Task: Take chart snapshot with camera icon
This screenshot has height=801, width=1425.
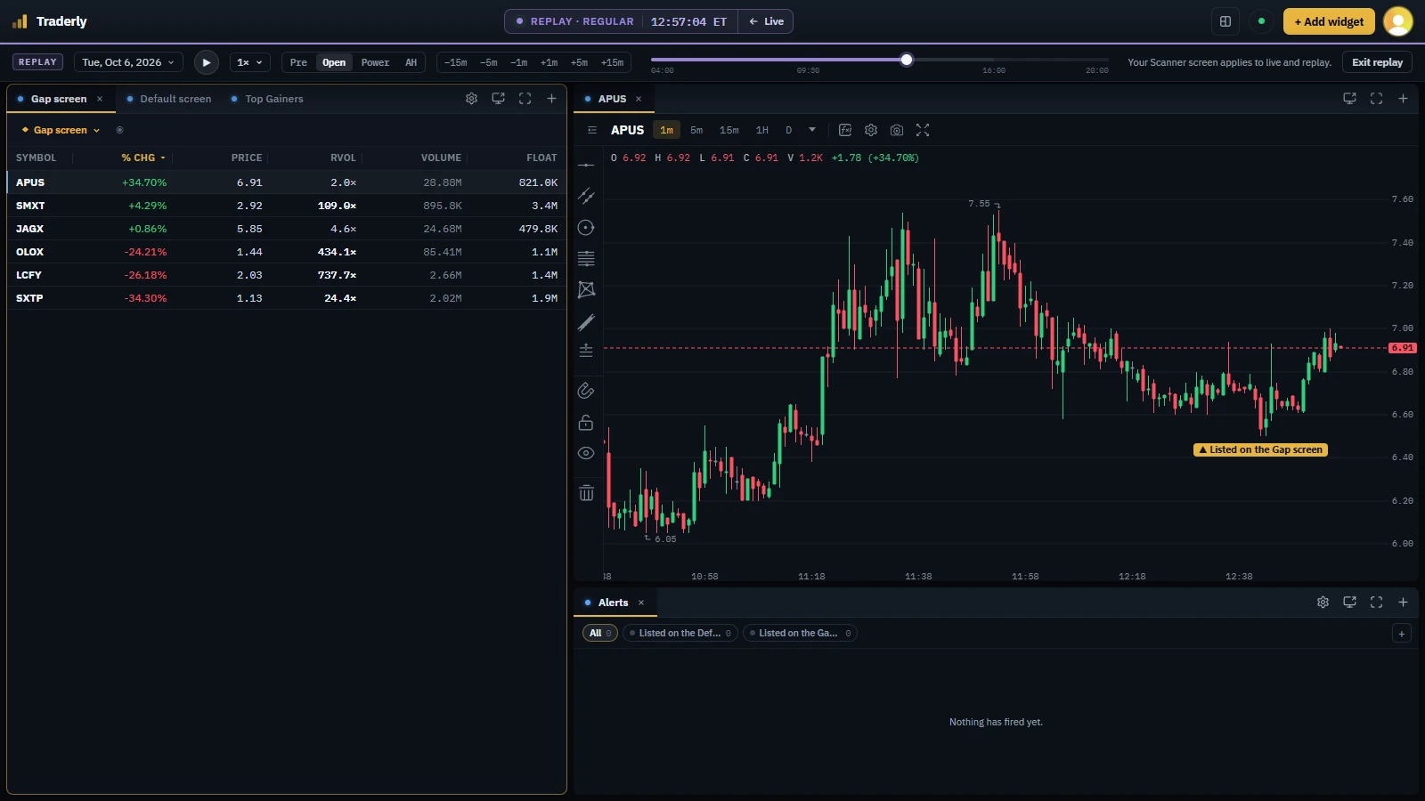Action: click(897, 130)
